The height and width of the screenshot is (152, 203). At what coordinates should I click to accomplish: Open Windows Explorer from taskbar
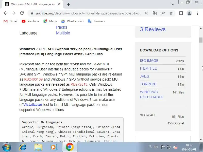tap(38, 147)
